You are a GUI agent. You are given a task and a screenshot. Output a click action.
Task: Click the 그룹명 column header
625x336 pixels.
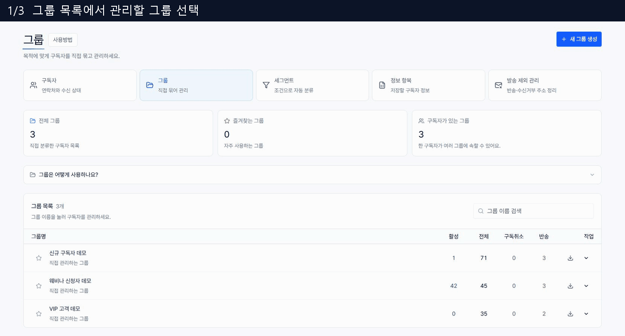click(38, 236)
